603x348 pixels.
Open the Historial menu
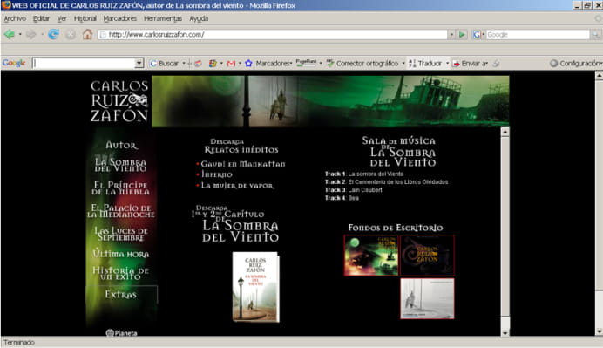(x=85, y=18)
